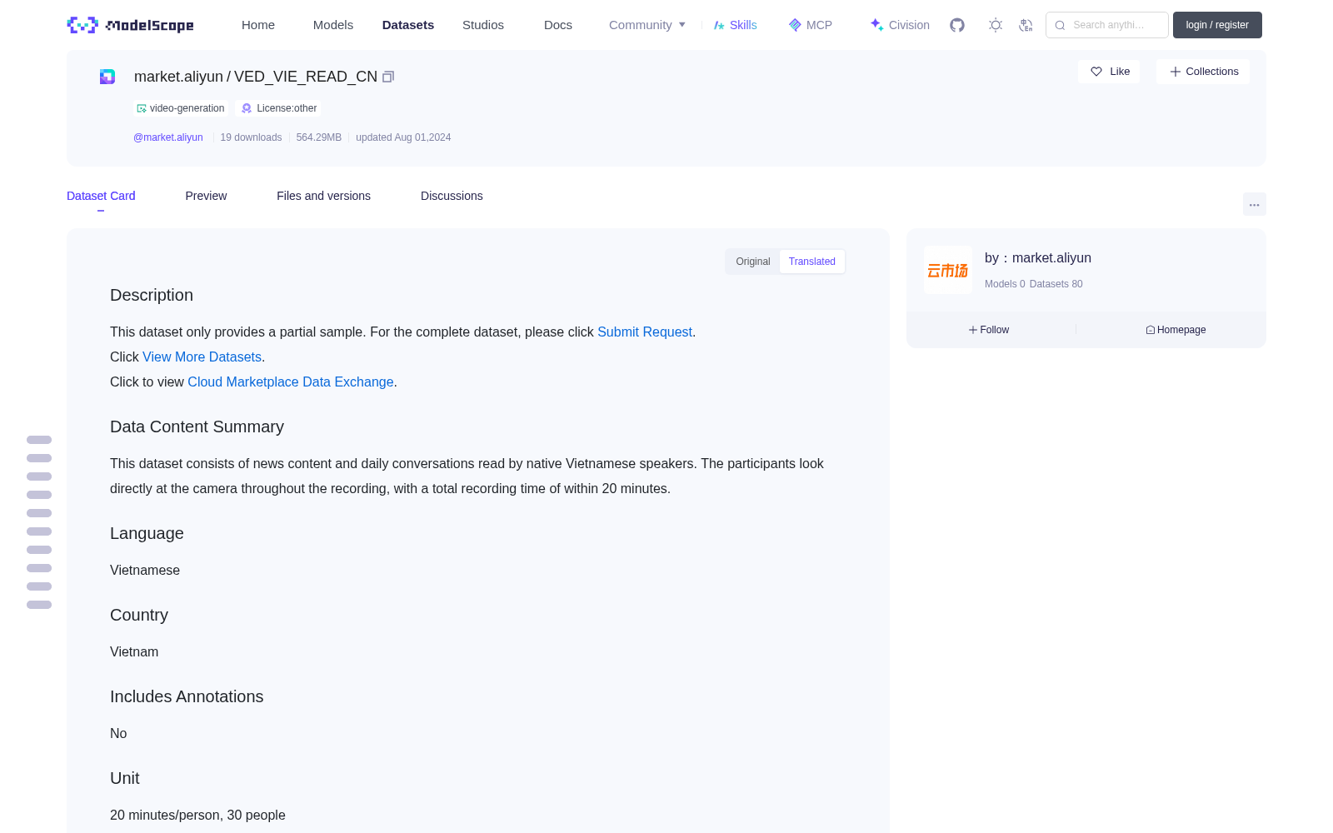Click the ModelScope logo
This screenshot has width=1333, height=833.
pyautogui.click(x=131, y=25)
